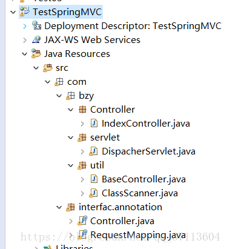Select the TestSpringMVC project label

[67, 12]
